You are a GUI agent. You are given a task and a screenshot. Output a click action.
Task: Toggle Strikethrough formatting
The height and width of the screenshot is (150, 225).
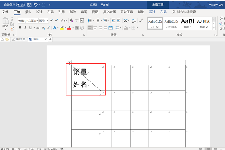pos(38,28)
